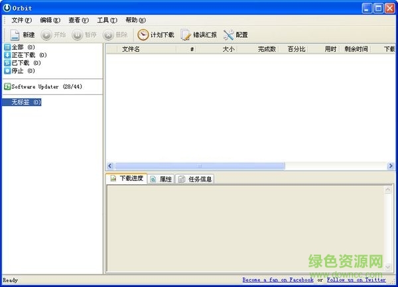Click the Start (开始) toolbar button
The width and height of the screenshot is (398, 287).
pyautogui.click(x=53, y=34)
